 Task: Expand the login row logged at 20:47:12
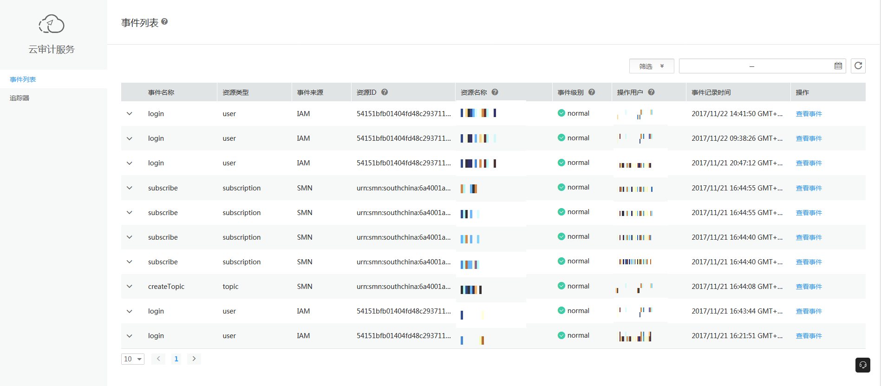(130, 163)
